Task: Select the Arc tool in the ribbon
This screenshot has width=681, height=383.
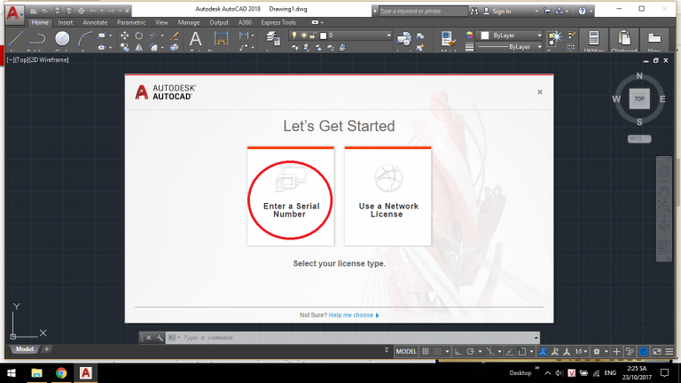Action: (x=86, y=38)
